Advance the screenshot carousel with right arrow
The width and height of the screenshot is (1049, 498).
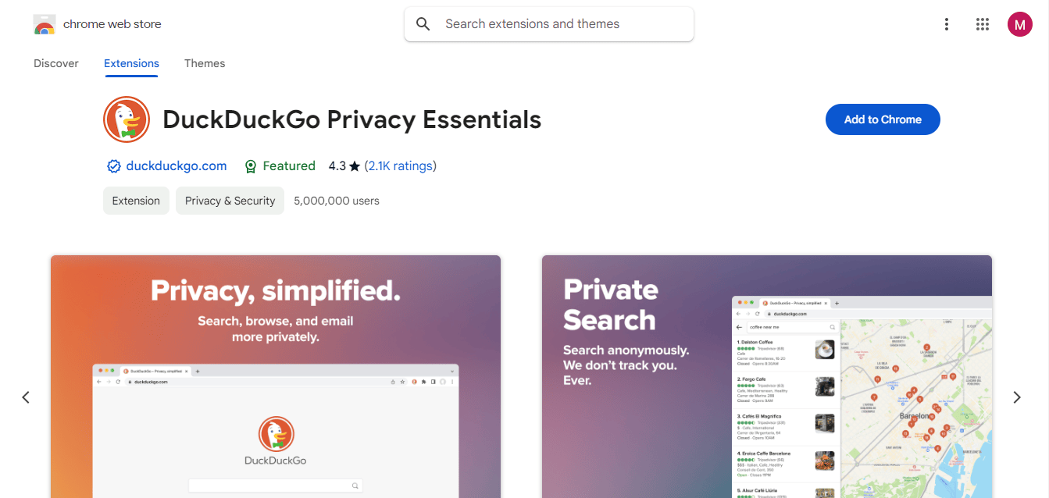[1017, 397]
